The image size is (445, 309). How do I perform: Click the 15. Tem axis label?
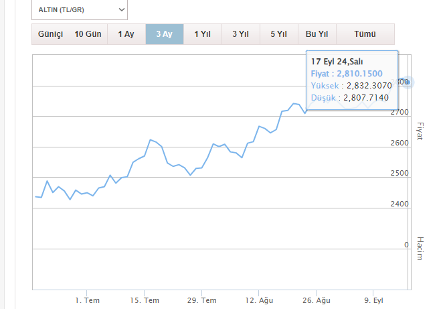coord(145,300)
